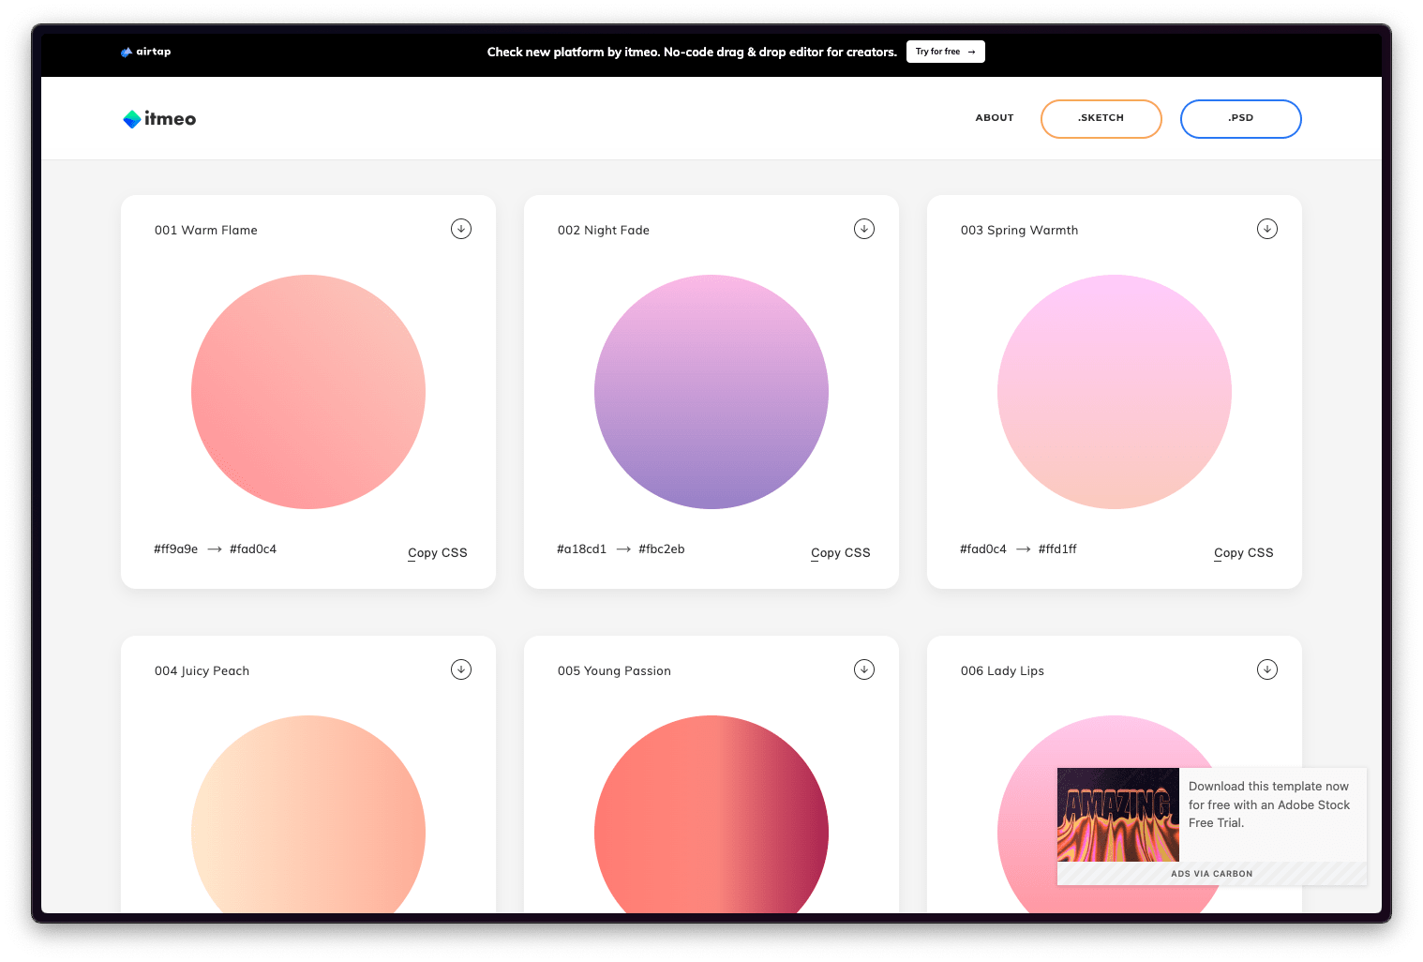Click the 006 Lady Lips title
Image resolution: width=1423 pixels, height=962 pixels.
point(1003,671)
